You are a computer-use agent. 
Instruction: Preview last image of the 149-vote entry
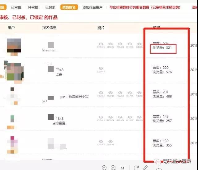pos(139,118)
